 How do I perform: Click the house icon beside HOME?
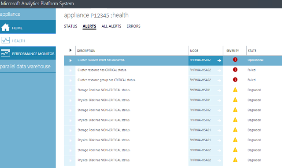coord(5,27)
